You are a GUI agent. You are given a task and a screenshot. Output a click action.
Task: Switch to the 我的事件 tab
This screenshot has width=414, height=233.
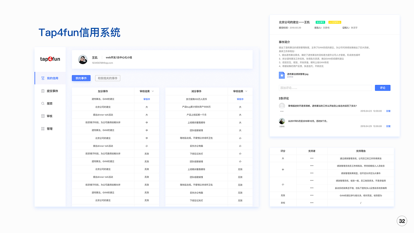tap(81, 78)
